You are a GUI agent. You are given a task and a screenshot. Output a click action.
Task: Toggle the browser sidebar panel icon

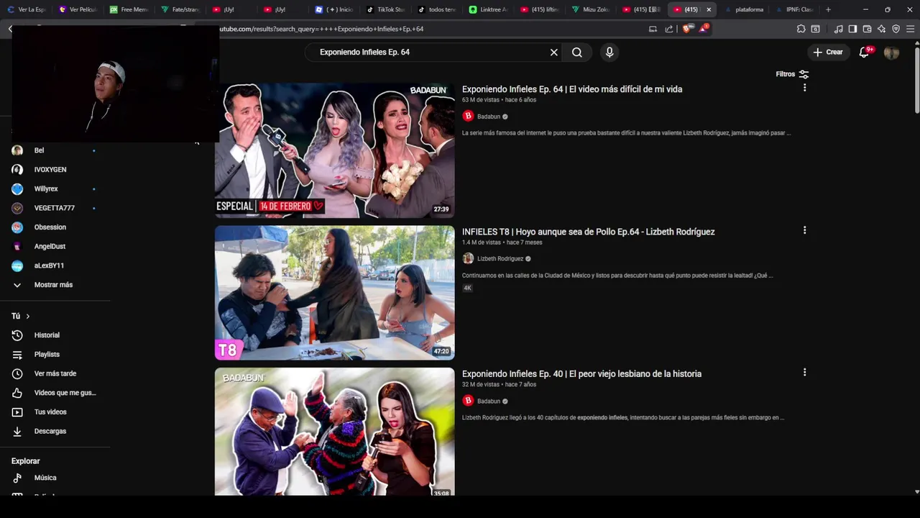tap(852, 29)
